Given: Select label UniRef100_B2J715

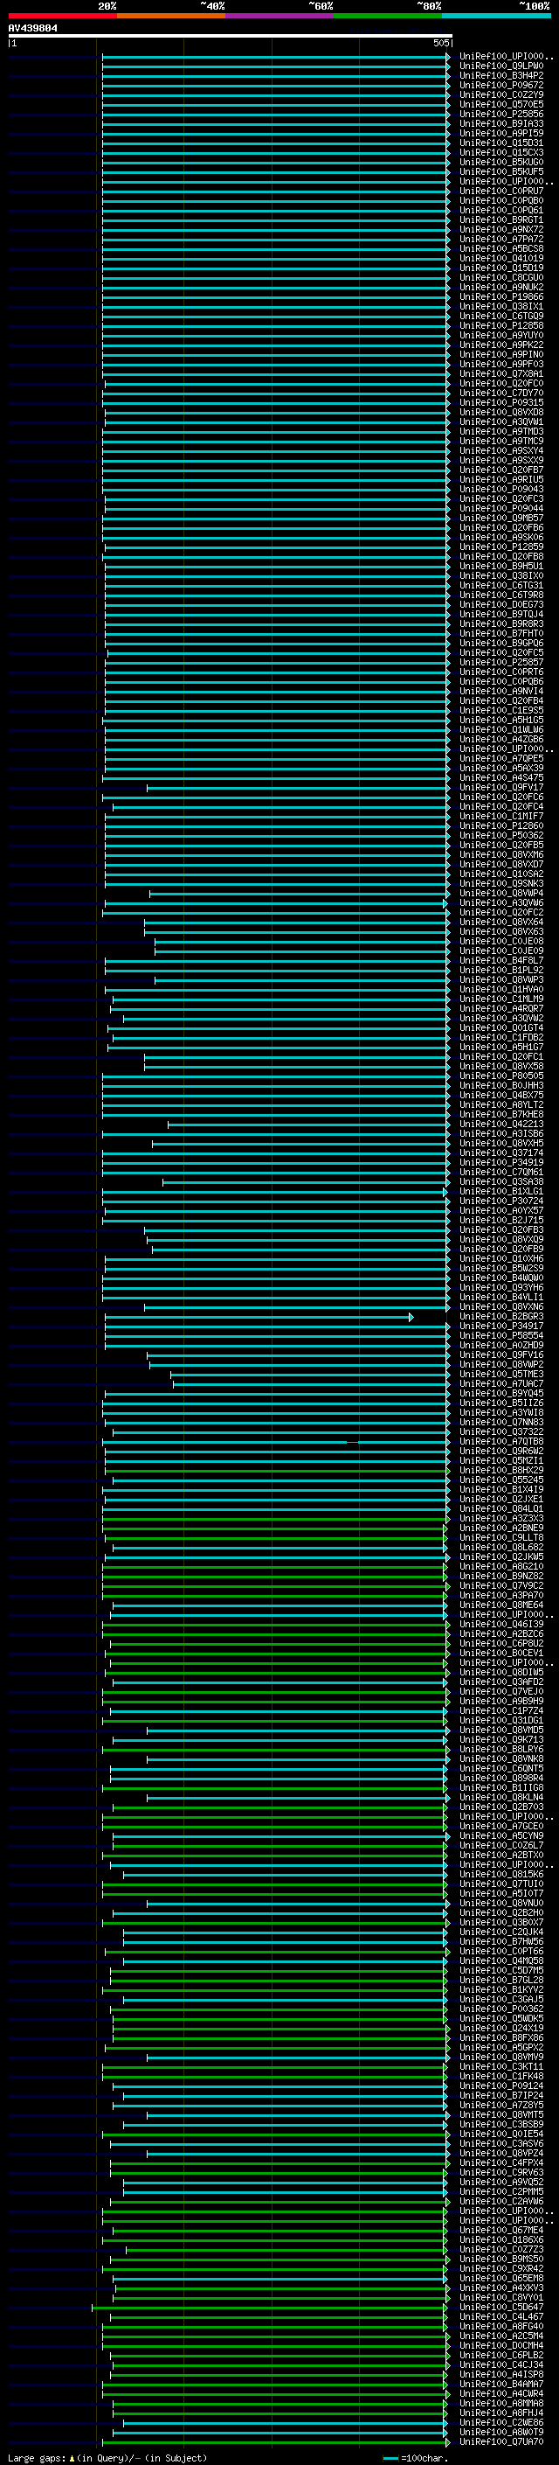Looking at the screenshot, I should click(x=501, y=1220).
